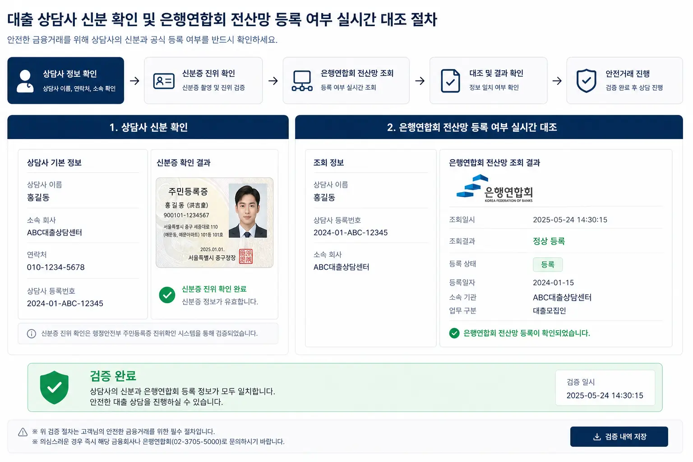Click the phone number 010-1234-5678
Viewport: 693px width, 462px height.
56,267
